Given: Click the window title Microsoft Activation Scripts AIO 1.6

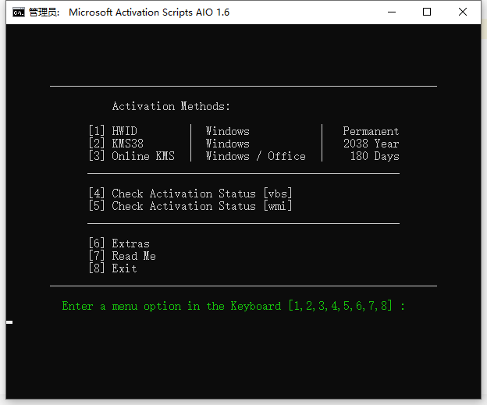Looking at the screenshot, I should [148, 12].
